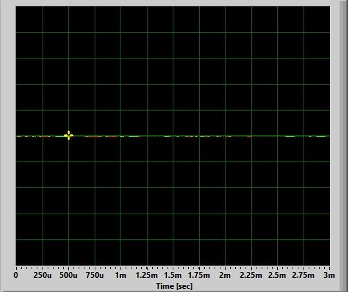Select the 2.25m time axis label
Viewport: 348px width, 292px height.
point(251,275)
